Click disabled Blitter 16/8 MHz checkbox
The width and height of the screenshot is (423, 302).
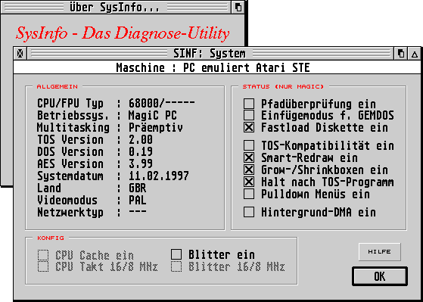pyautogui.click(x=176, y=266)
